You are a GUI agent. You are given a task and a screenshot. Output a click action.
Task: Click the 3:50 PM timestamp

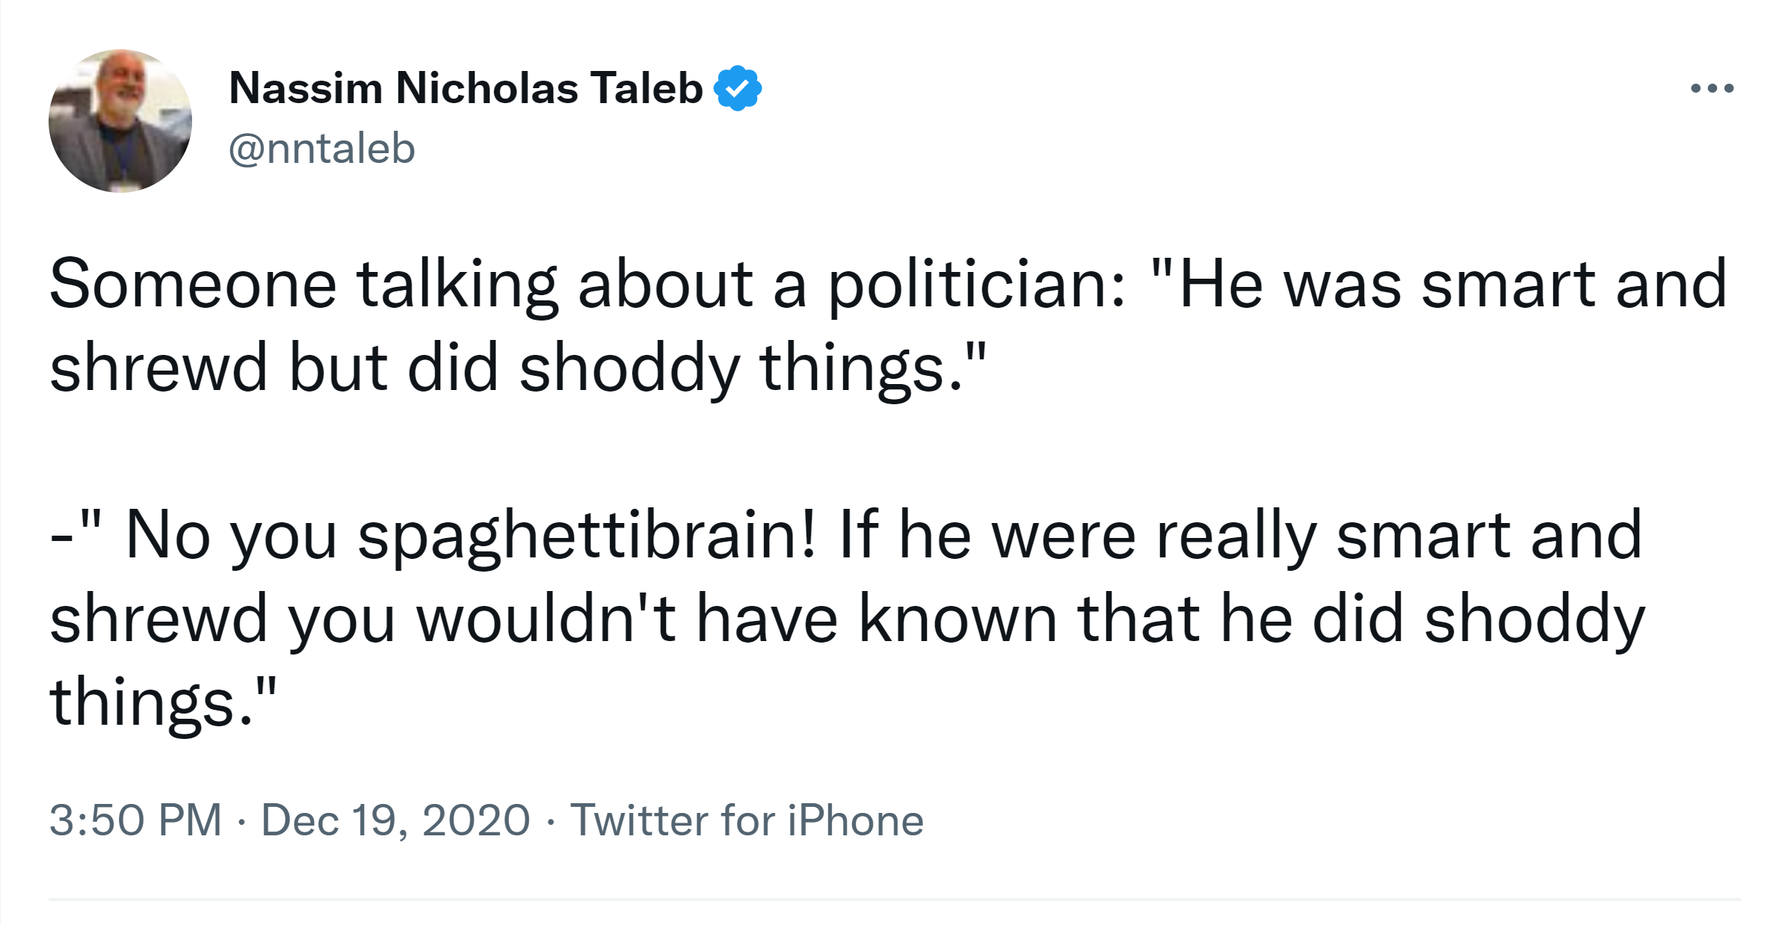click(x=135, y=820)
